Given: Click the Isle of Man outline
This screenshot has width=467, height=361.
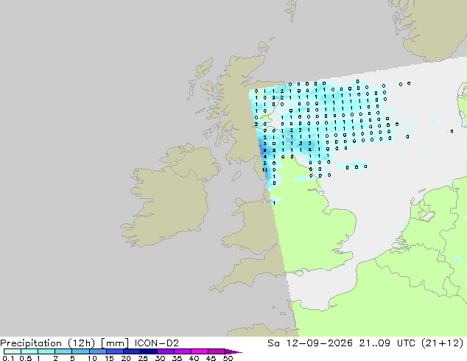Looking at the screenshot, I should (236, 176).
